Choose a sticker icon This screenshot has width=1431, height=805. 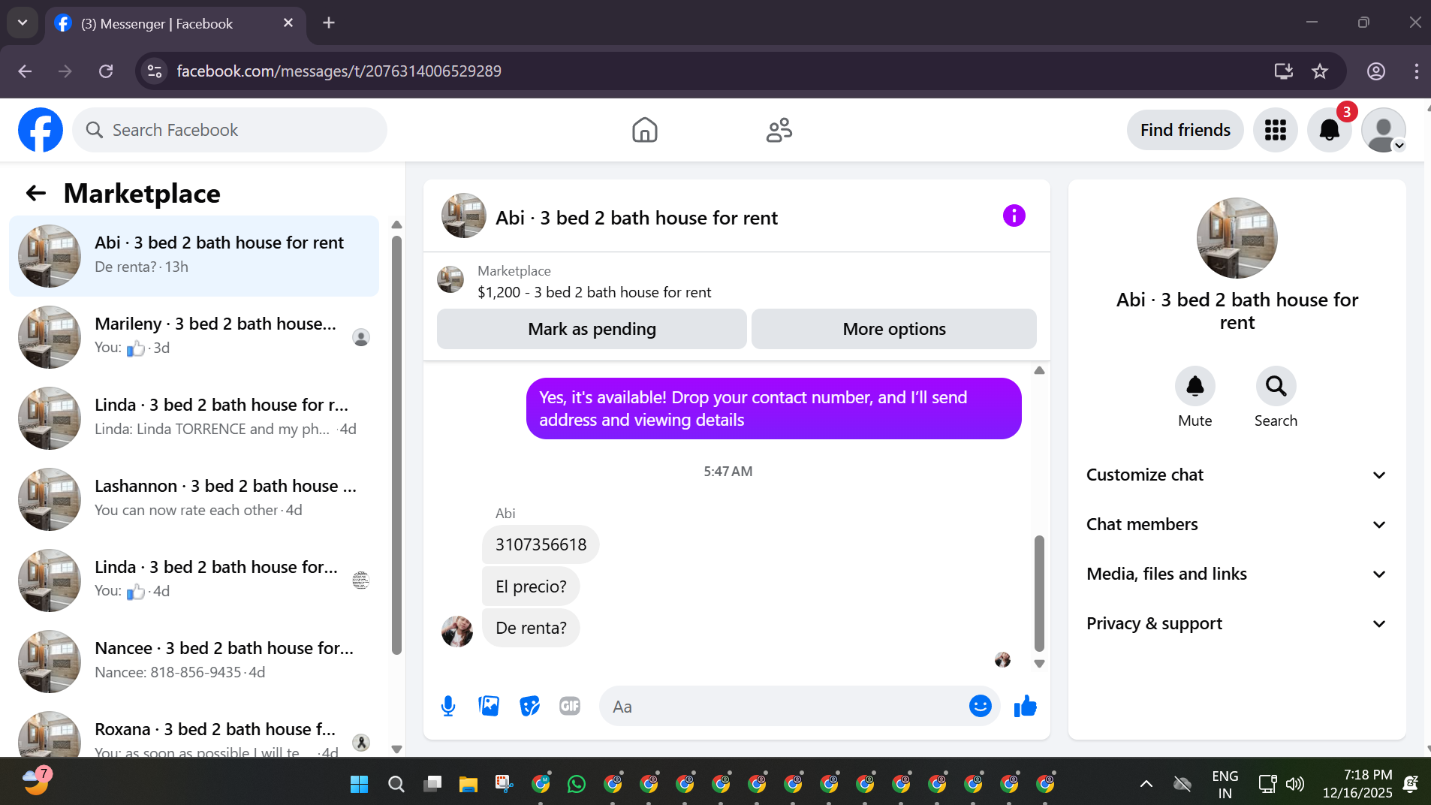(529, 706)
